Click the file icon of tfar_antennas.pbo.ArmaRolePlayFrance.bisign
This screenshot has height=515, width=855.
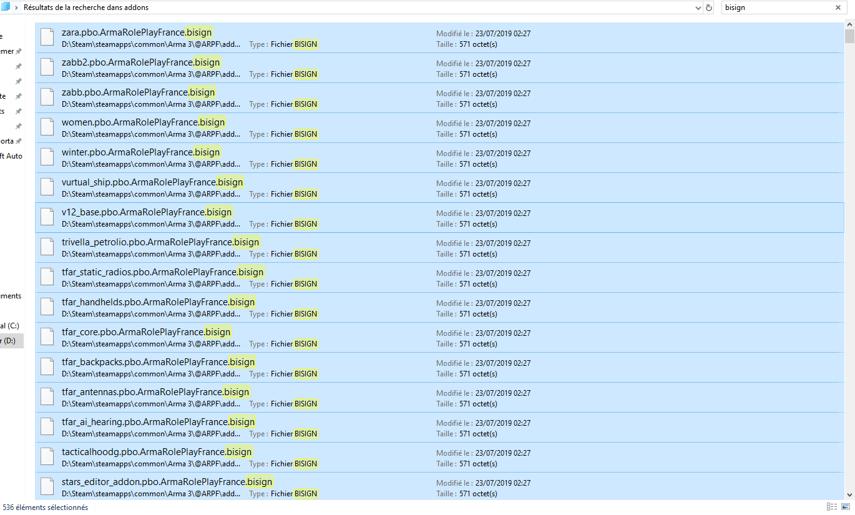(47, 397)
